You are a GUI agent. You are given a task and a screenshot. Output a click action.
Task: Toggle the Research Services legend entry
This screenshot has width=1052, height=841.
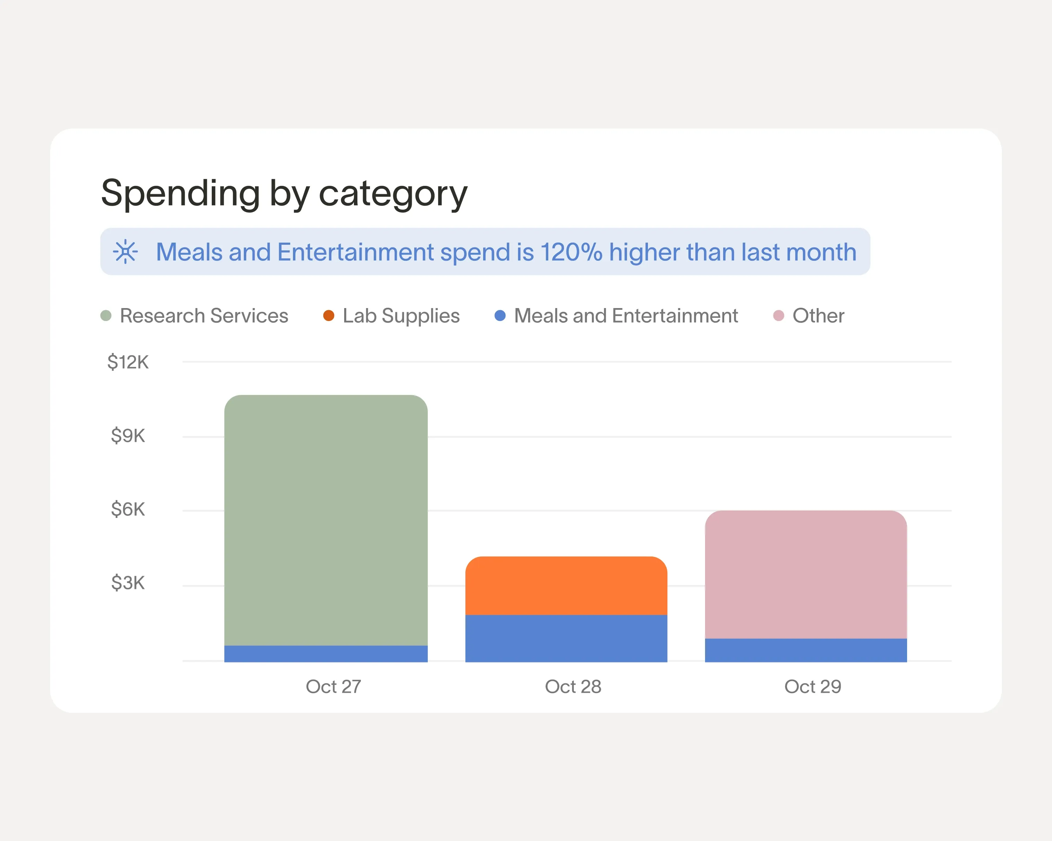[x=203, y=315]
